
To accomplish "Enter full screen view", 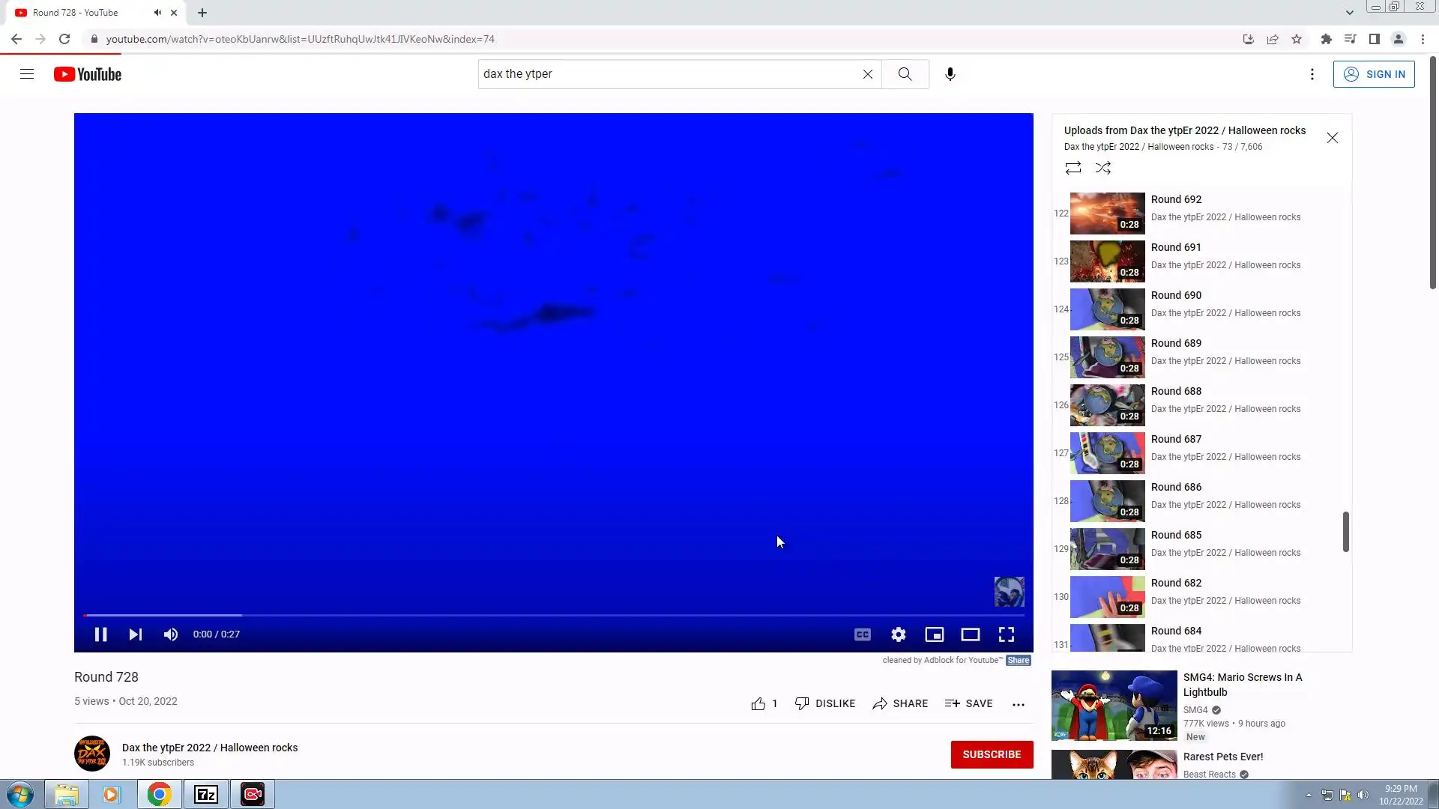I will [1006, 634].
